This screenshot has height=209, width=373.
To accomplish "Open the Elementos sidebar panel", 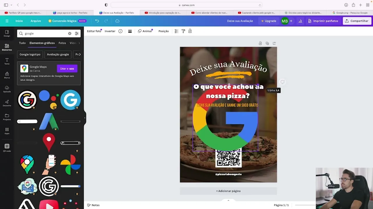I will click(7, 47).
